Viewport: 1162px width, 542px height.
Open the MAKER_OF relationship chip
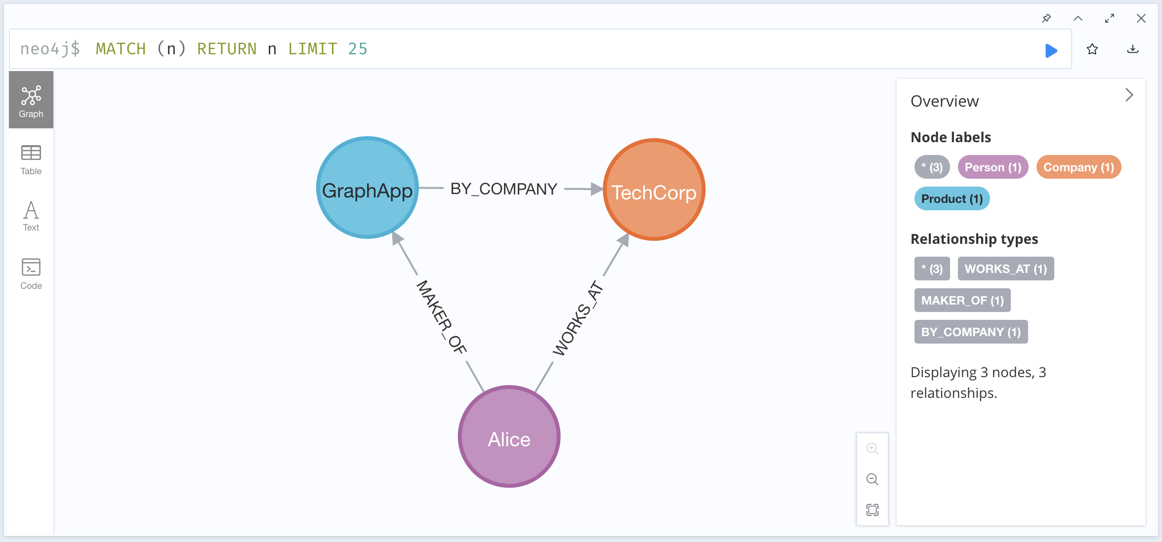[x=962, y=300]
